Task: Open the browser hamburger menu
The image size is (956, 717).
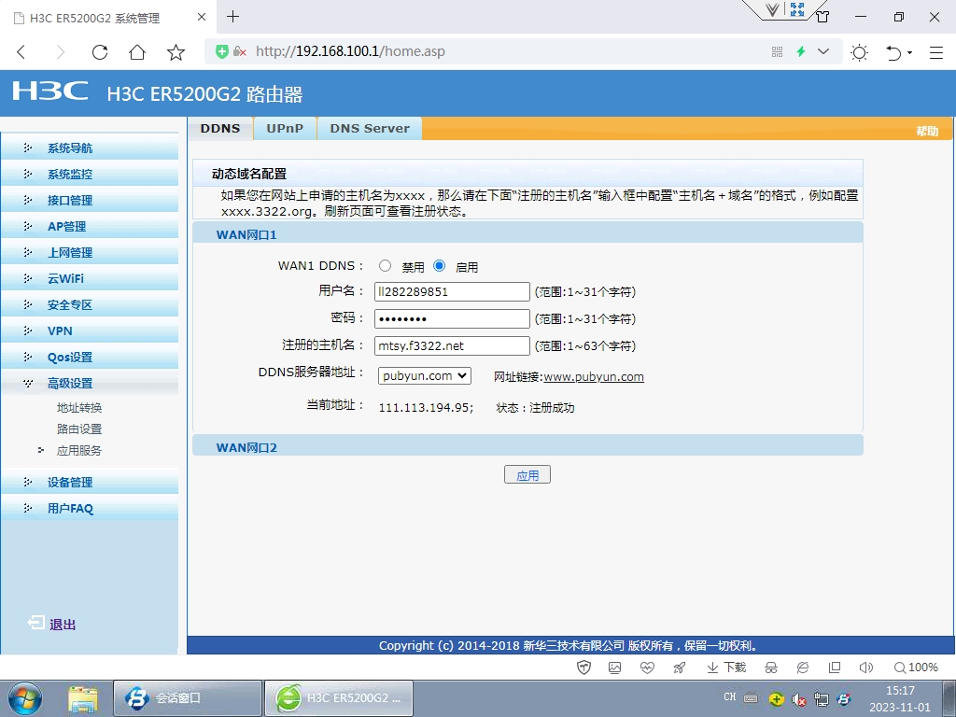Action: 936,53
